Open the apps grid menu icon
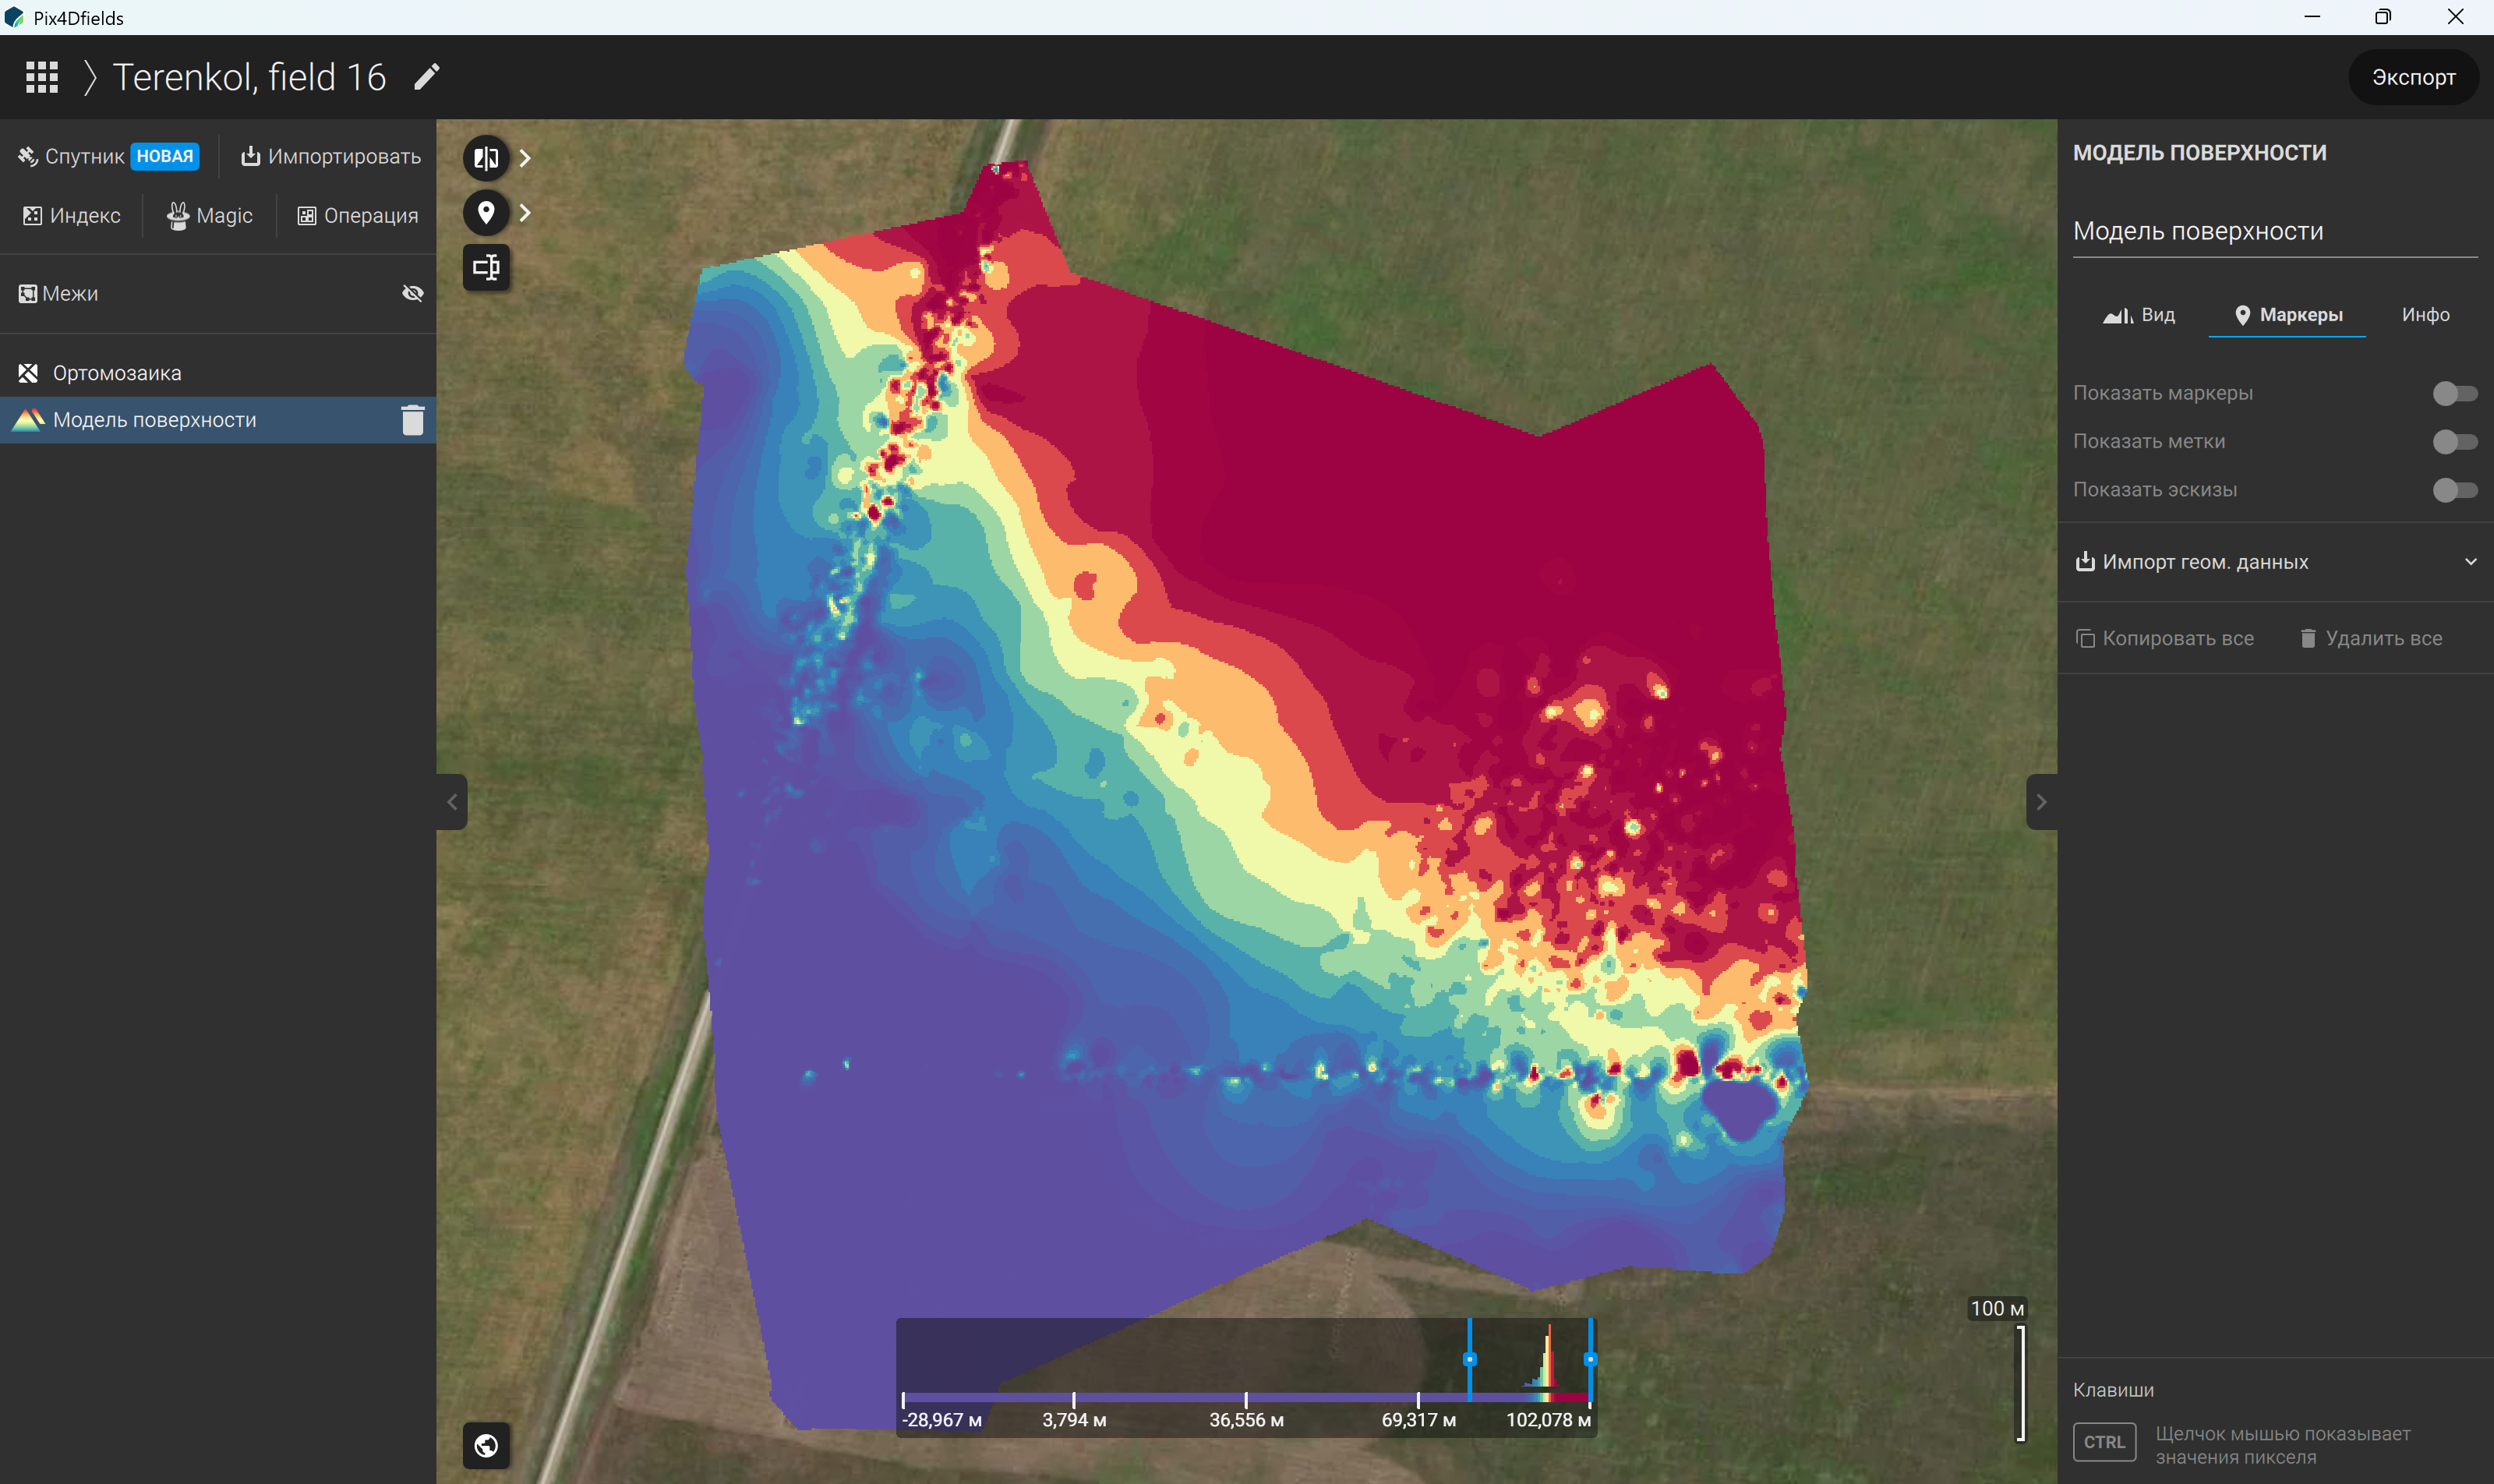The image size is (2494, 1484). click(x=42, y=77)
